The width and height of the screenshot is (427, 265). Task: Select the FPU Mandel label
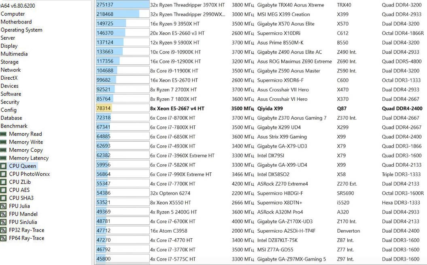pyautogui.click(x=23, y=214)
